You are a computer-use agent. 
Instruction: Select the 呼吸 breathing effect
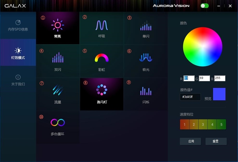(101, 28)
